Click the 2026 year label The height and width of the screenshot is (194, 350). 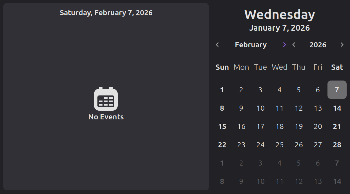[x=318, y=45]
